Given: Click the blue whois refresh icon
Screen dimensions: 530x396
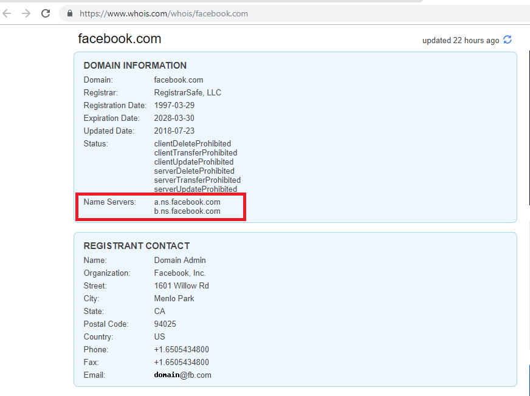Looking at the screenshot, I should pos(508,40).
